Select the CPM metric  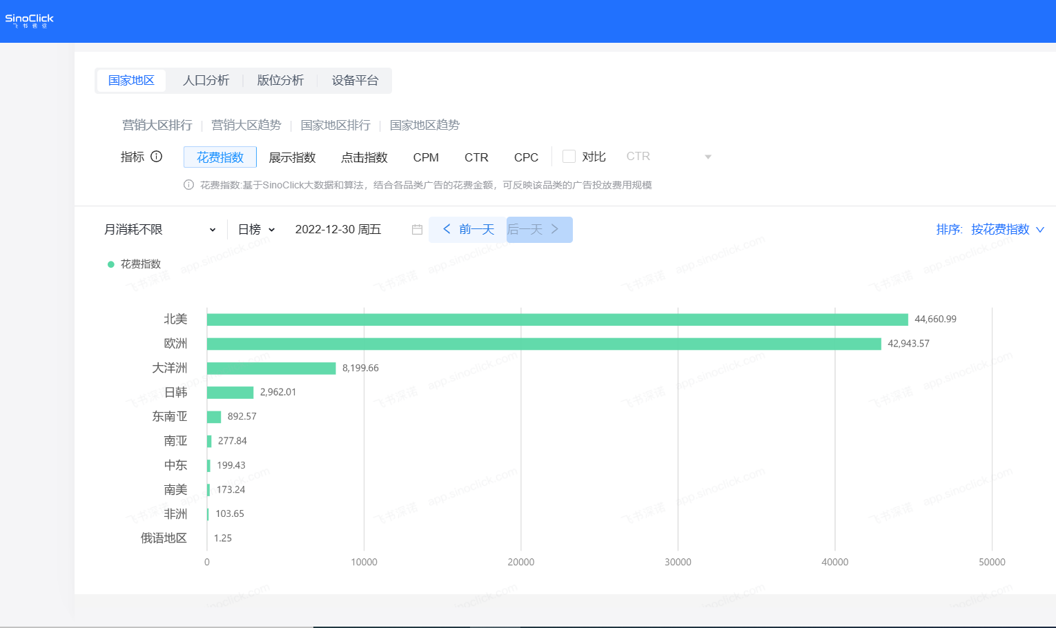[426, 157]
